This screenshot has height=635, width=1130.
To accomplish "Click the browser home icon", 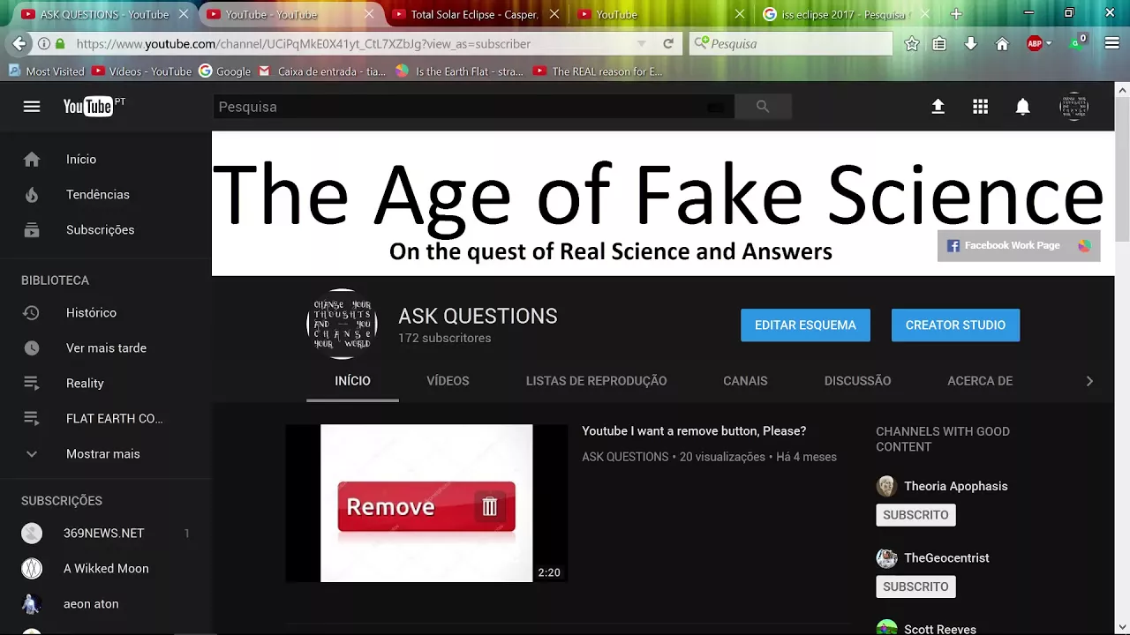I will [x=1002, y=43].
